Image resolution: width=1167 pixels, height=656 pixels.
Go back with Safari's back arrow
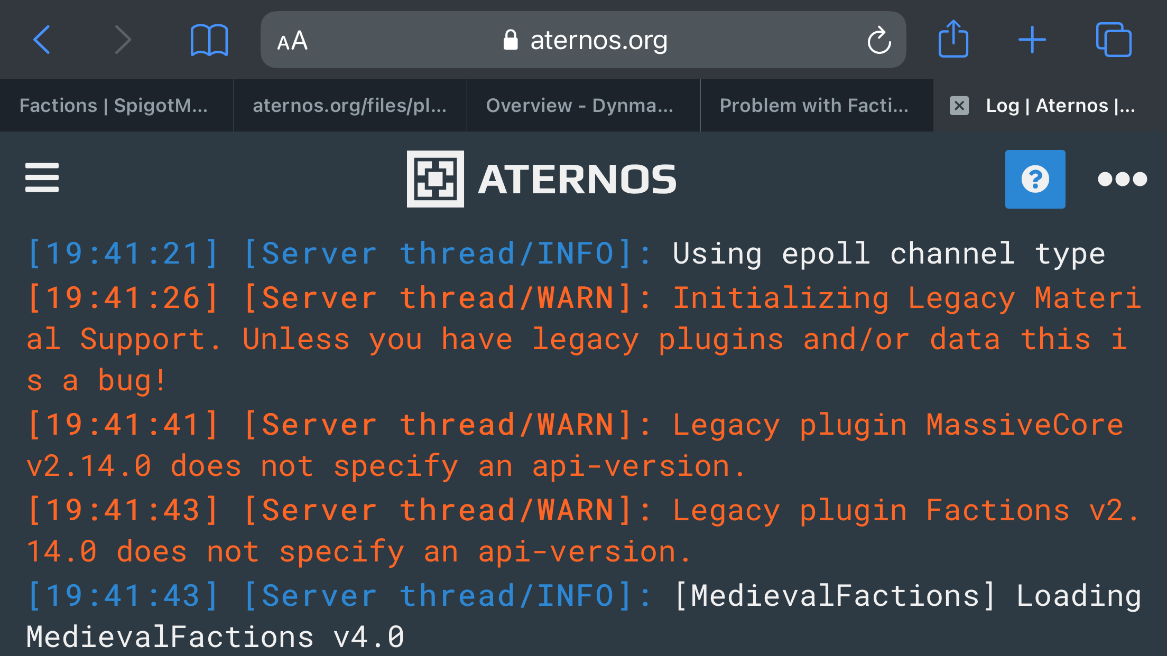(x=42, y=40)
